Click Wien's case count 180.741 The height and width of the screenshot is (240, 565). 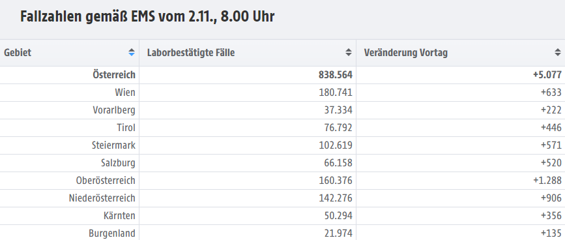[x=336, y=93]
